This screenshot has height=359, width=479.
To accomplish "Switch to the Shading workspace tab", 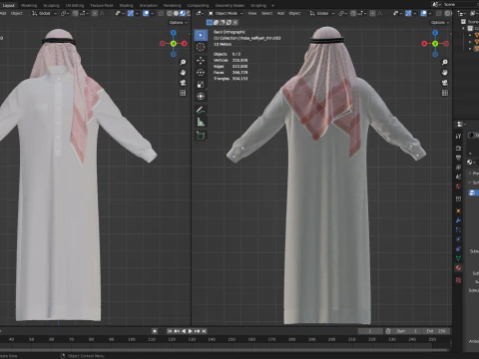I will (x=126, y=5).
